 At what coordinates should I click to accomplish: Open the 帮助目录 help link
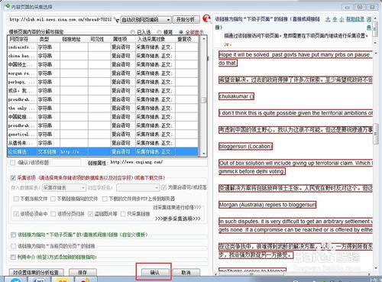click(x=355, y=19)
